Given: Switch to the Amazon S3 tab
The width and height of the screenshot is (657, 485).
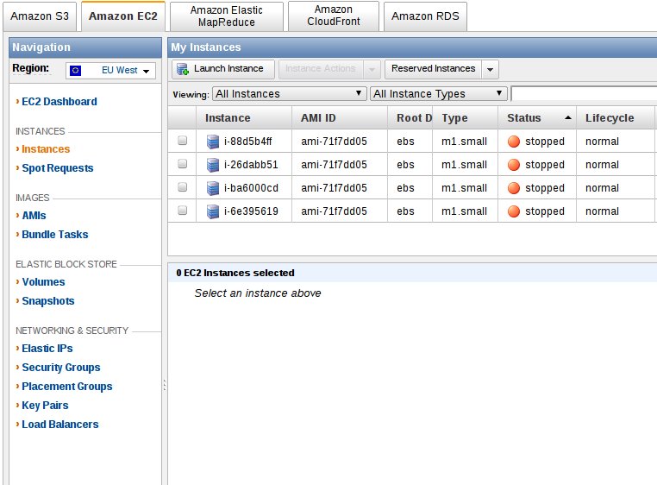Looking at the screenshot, I should [x=40, y=16].
